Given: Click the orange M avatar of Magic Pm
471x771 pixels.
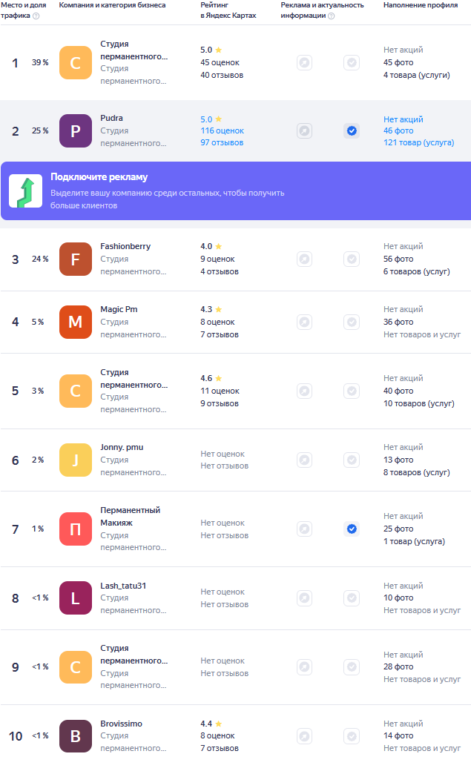Looking at the screenshot, I should (x=76, y=322).
